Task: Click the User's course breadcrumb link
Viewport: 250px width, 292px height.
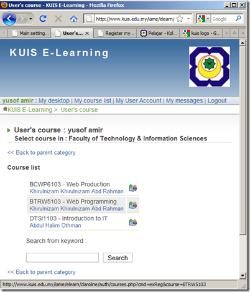Action: 79,110
